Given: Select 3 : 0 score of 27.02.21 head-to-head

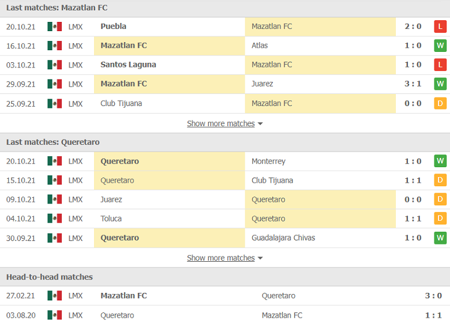Looking at the screenshot, I should click(433, 296).
